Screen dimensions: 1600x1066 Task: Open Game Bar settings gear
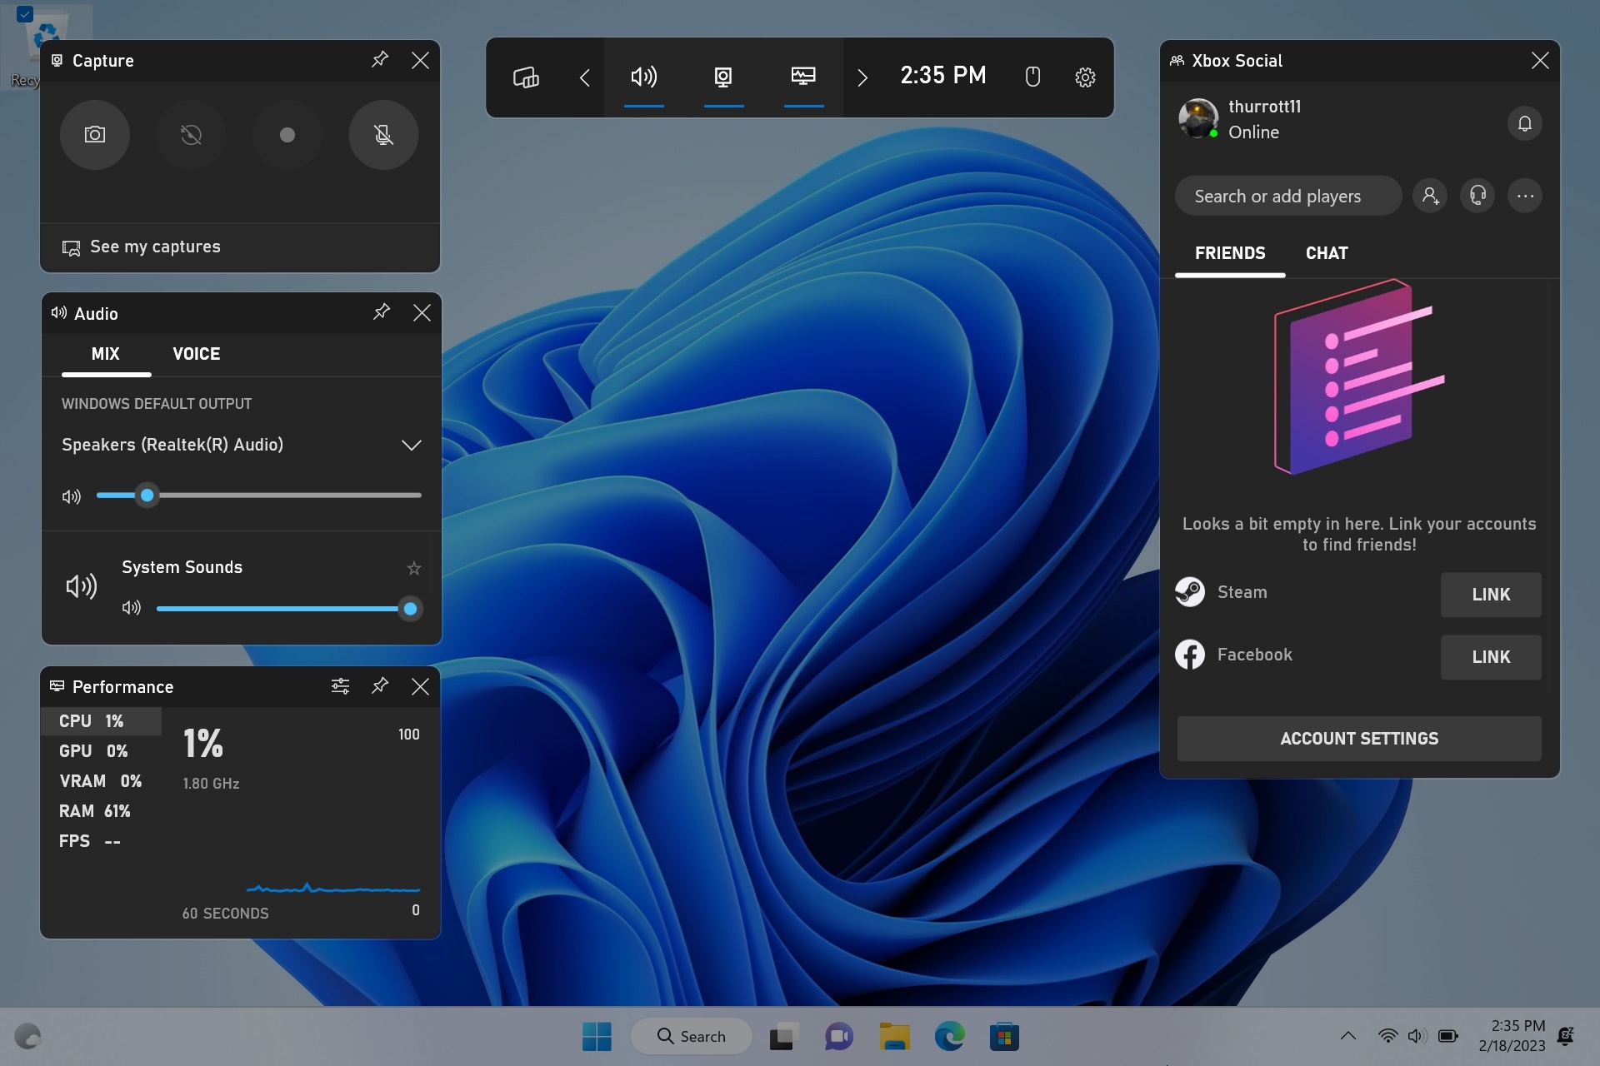coord(1084,77)
